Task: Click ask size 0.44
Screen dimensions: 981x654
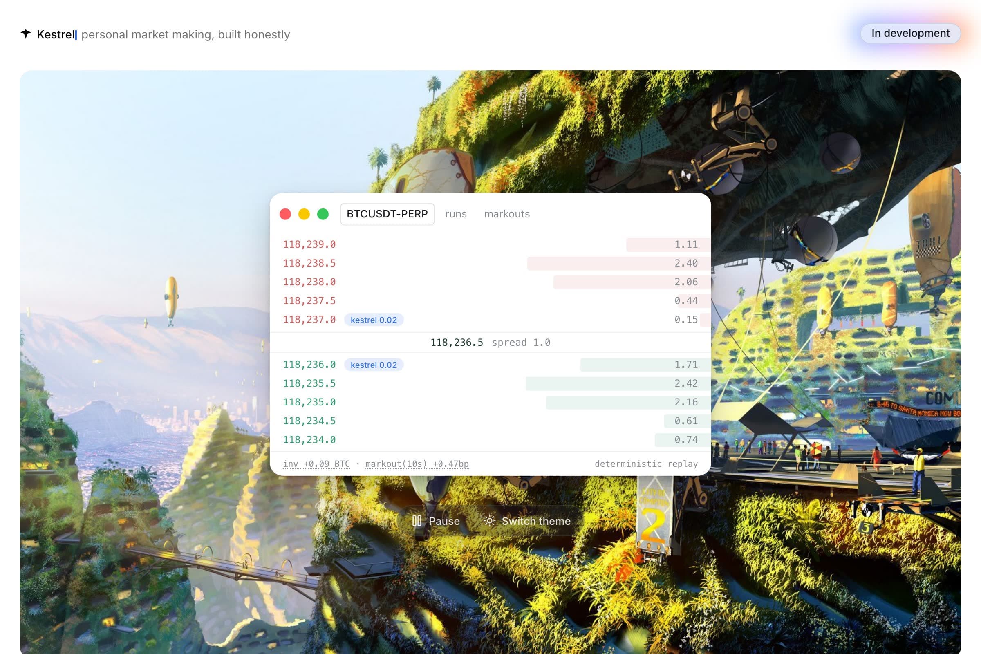Action: pos(686,301)
